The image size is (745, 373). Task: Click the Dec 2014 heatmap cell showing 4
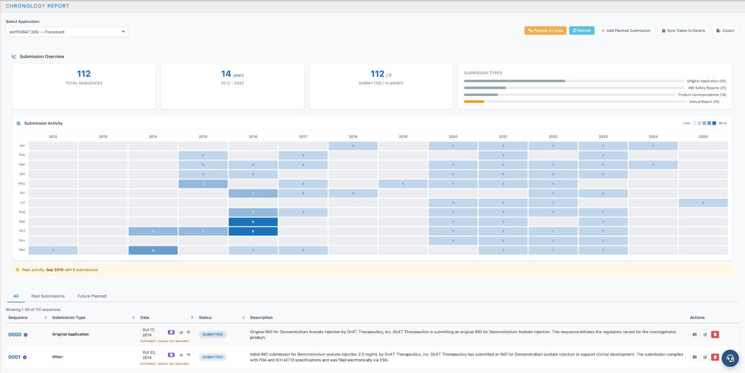pos(153,250)
